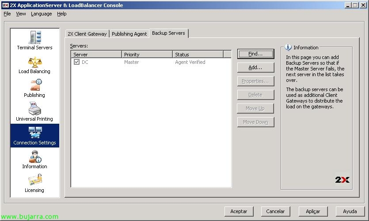
Task: Open the File menu
Action: 8,14
